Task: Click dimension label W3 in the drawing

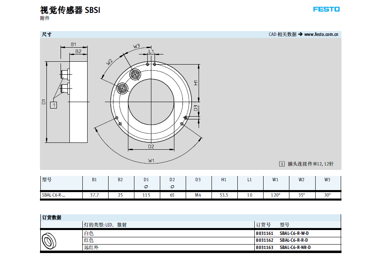Action: tap(136, 46)
